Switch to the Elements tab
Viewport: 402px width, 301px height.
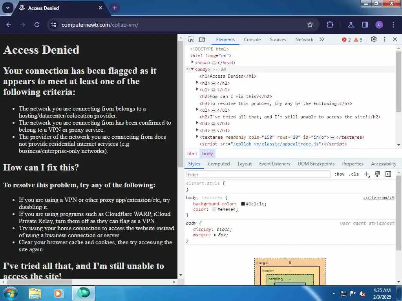(x=225, y=40)
